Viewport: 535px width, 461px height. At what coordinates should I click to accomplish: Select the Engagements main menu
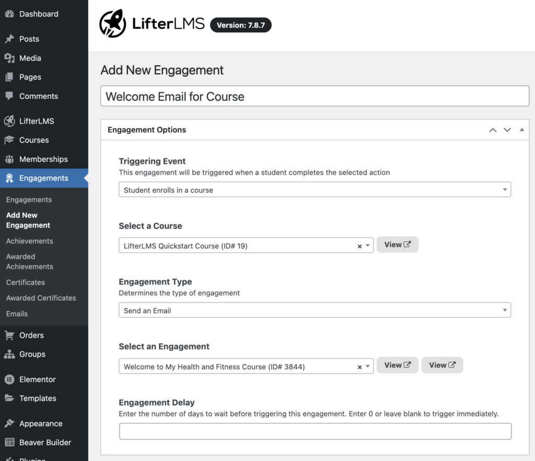[44, 178]
